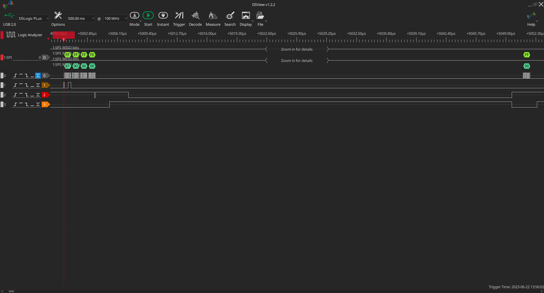Viewport: 544px width, 293px height.
Task: Toggle either-edge trigger on channel 2
Action: pyautogui.click(x=38, y=95)
